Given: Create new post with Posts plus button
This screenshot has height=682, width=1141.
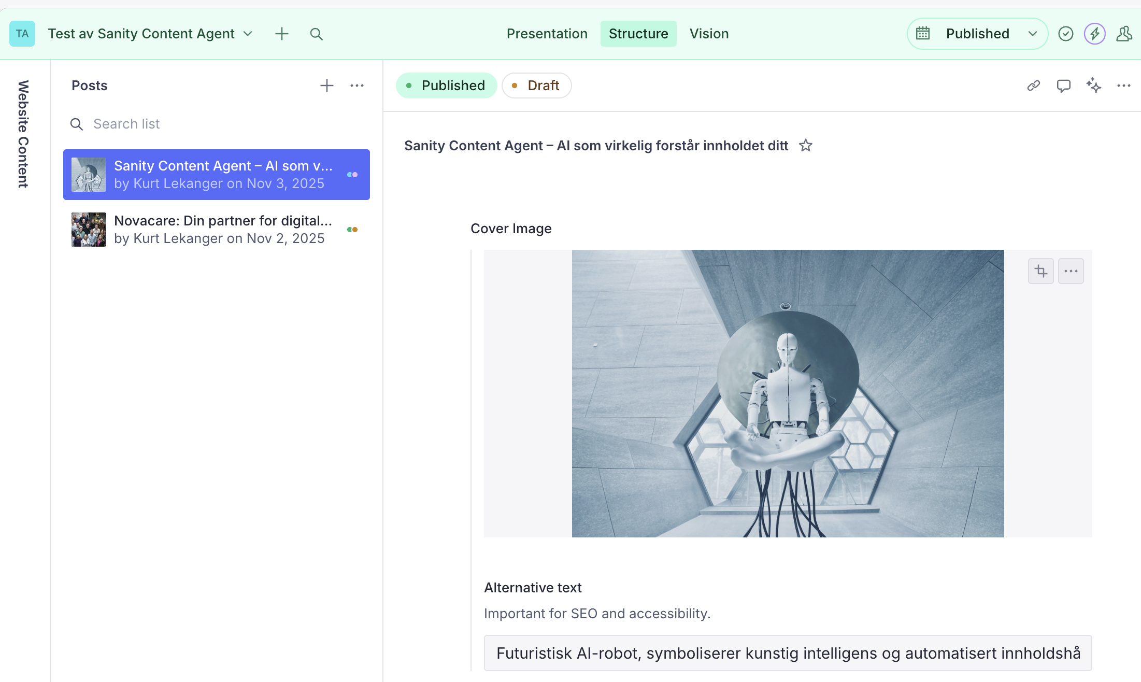Looking at the screenshot, I should click(326, 86).
